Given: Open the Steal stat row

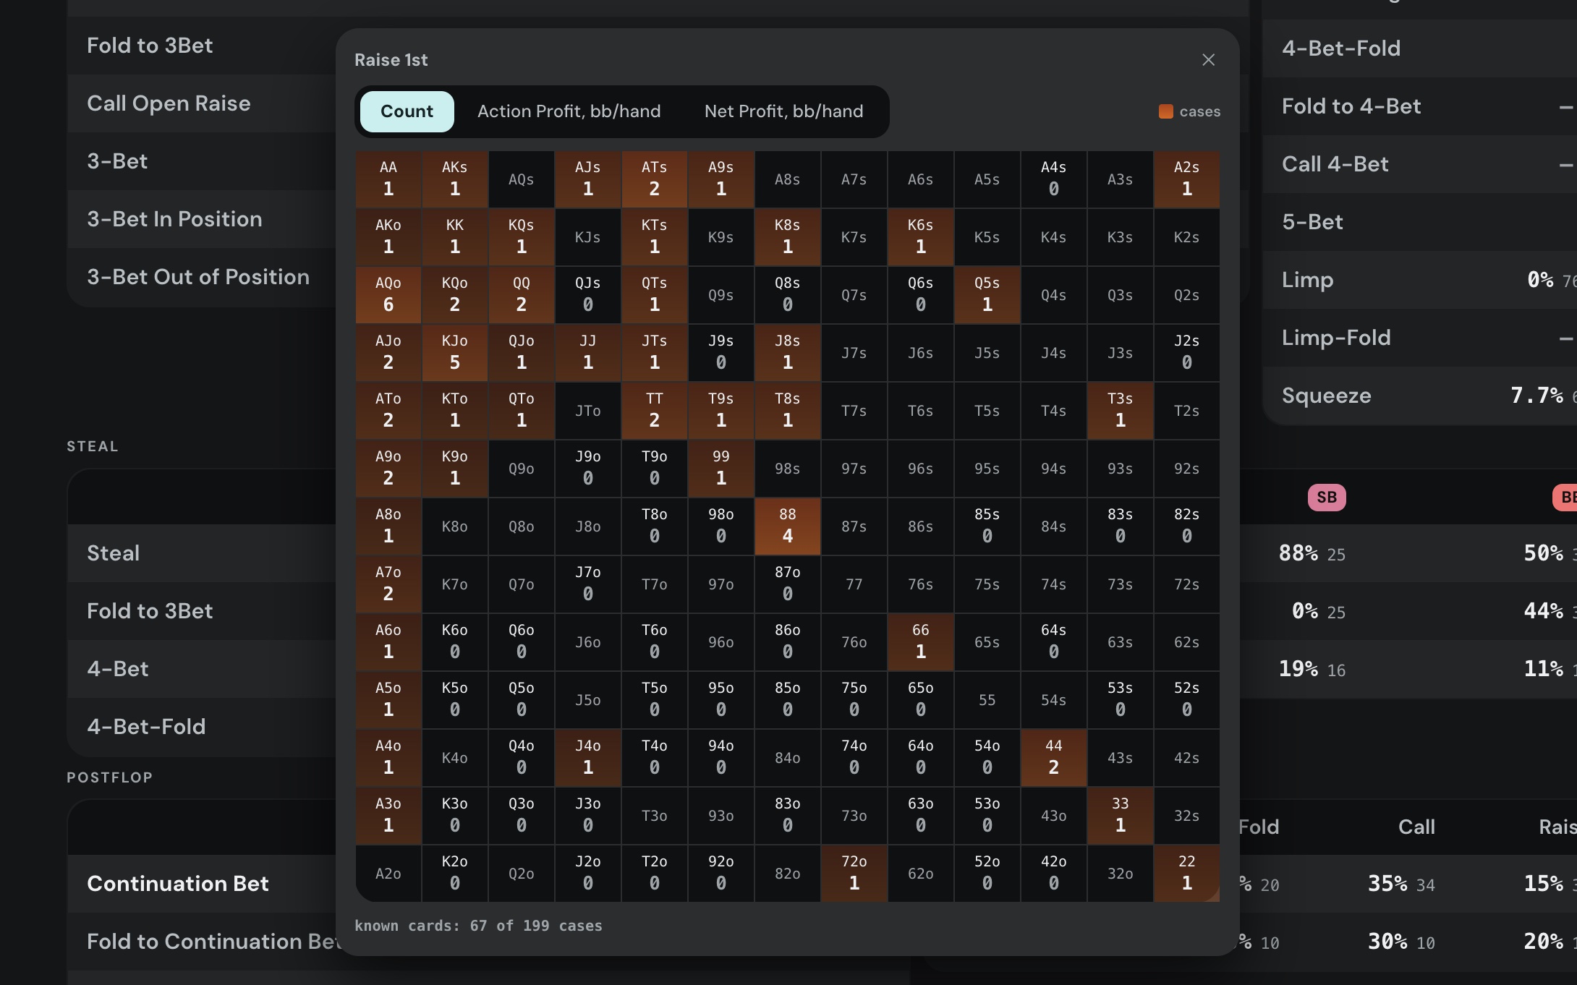Looking at the screenshot, I should pos(202,553).
